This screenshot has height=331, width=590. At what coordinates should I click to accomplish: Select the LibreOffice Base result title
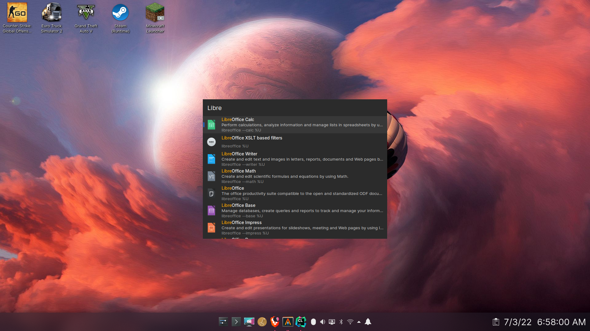point(238,205)
